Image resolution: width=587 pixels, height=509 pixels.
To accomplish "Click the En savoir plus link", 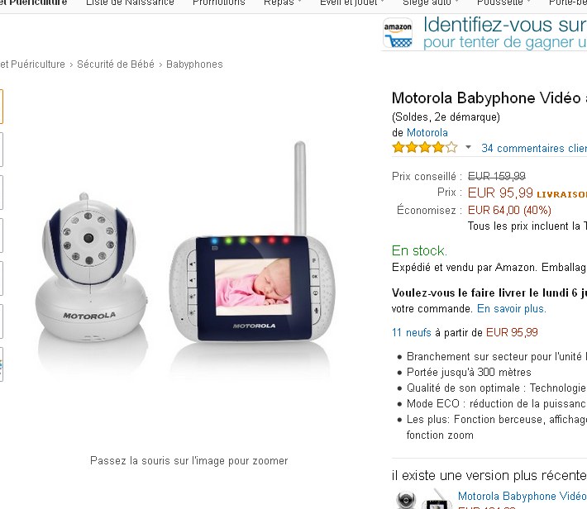I will (512, 309).
